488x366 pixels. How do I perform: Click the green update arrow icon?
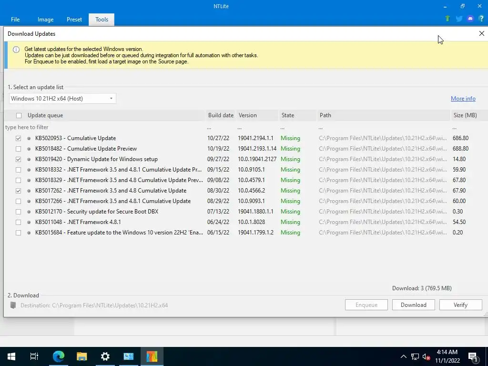(x=447, y=19)
